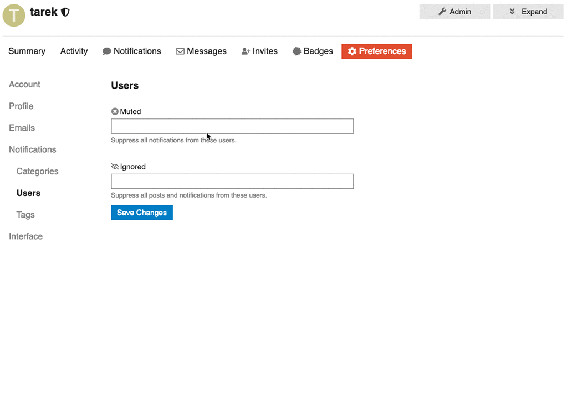Focus the Ignored users input field
567x408 pixels.
232,182
